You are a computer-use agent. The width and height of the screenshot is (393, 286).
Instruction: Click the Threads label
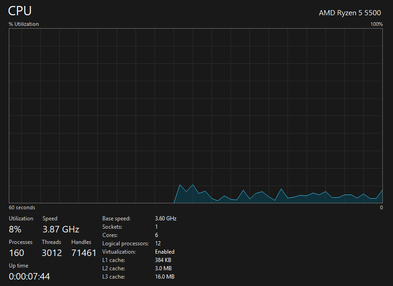(x=51, y=242)
